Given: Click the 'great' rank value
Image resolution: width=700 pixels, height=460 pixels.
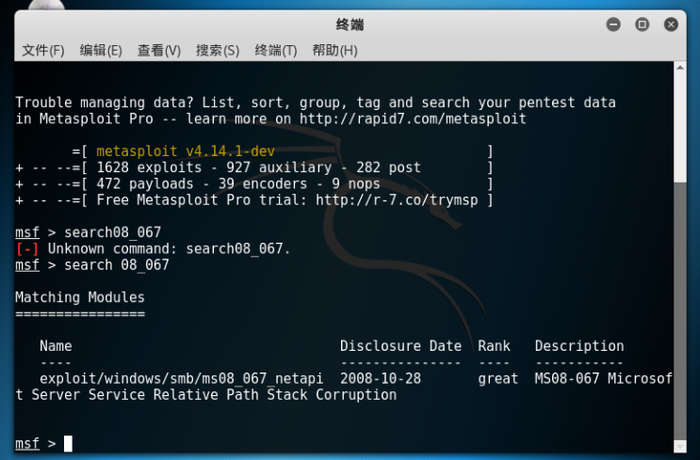Looking at the screenshot, I should click(x=497, y=379).
